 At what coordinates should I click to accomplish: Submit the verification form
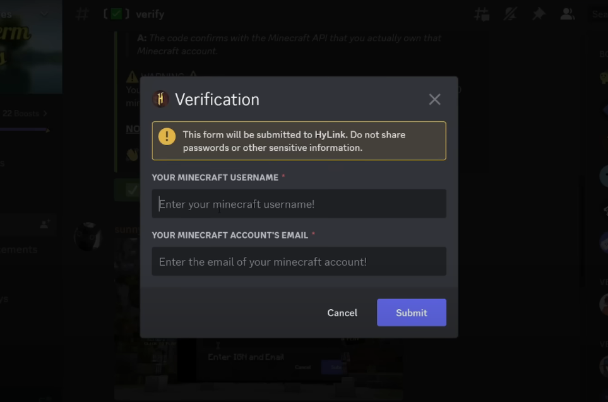click(411, 312)
